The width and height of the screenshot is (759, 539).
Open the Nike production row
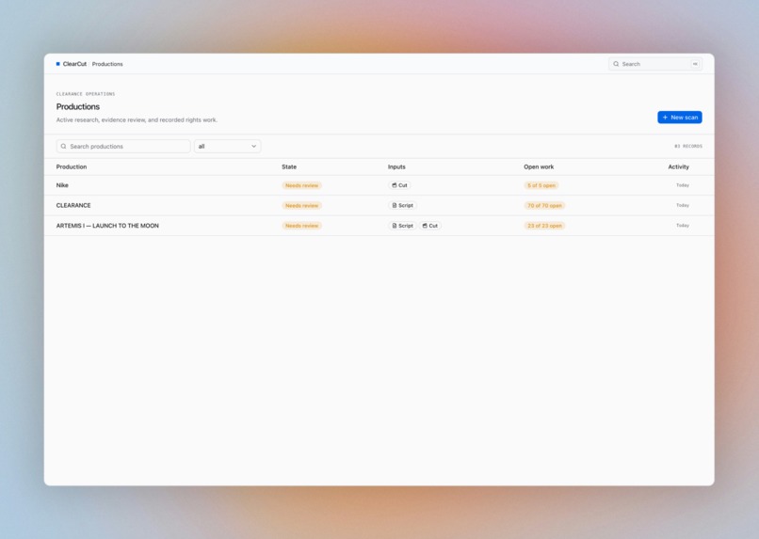(379, 185)
